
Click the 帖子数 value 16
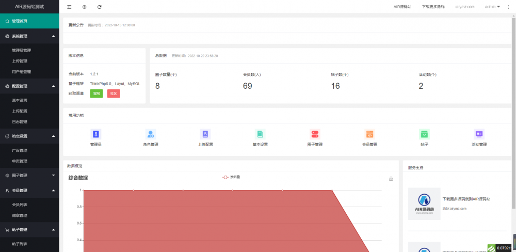pos(335,86)
